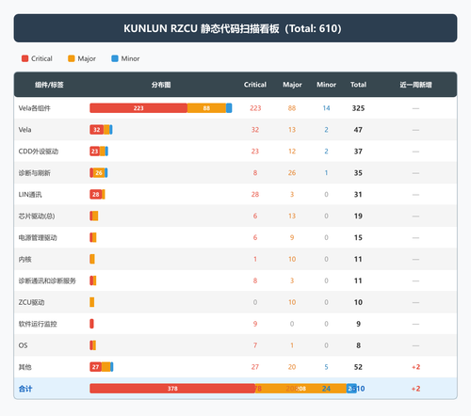The height and width of the screenshot is (416, 471).
Task: Select the '软件运行监控' row label
Action: pos(38,324)
